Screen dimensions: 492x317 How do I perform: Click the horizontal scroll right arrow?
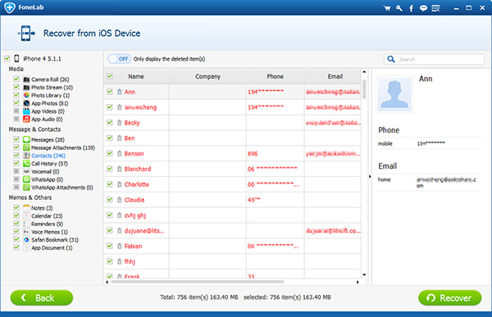point(358,282)
